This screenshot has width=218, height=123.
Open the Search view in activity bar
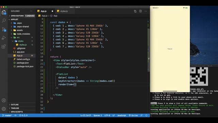[x=4, y=20]
